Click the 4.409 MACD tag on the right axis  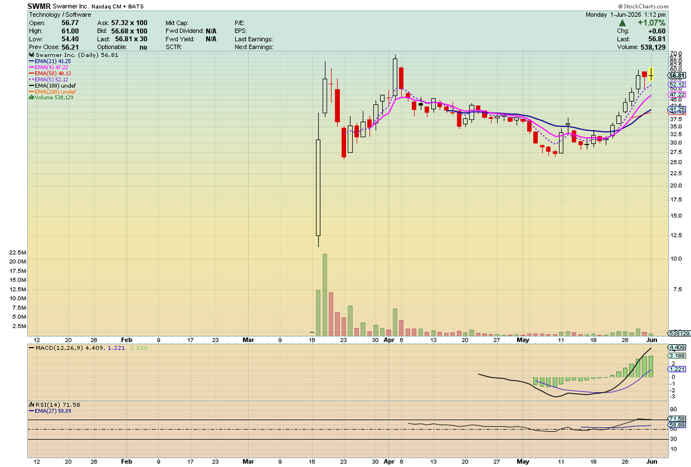(677, 348)
